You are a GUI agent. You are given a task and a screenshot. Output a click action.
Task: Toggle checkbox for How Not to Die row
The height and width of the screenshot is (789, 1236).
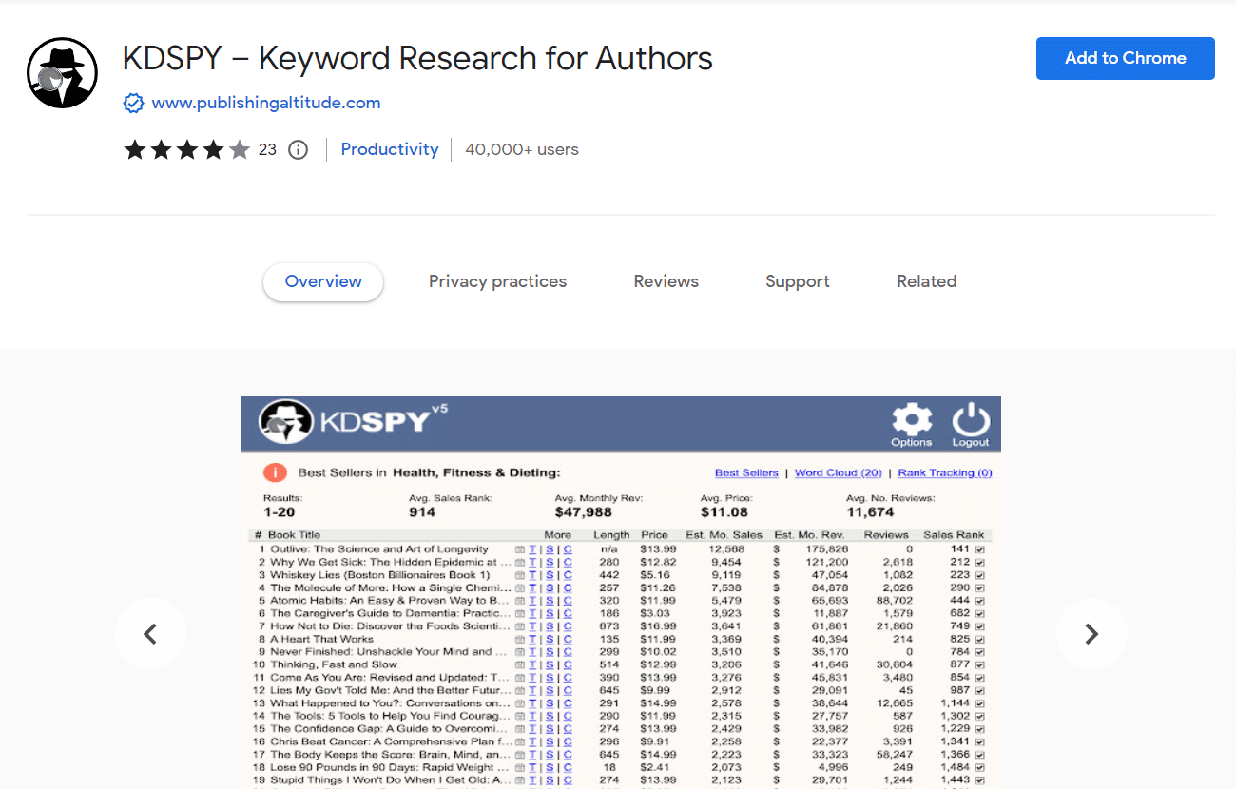tap(980, 626)
